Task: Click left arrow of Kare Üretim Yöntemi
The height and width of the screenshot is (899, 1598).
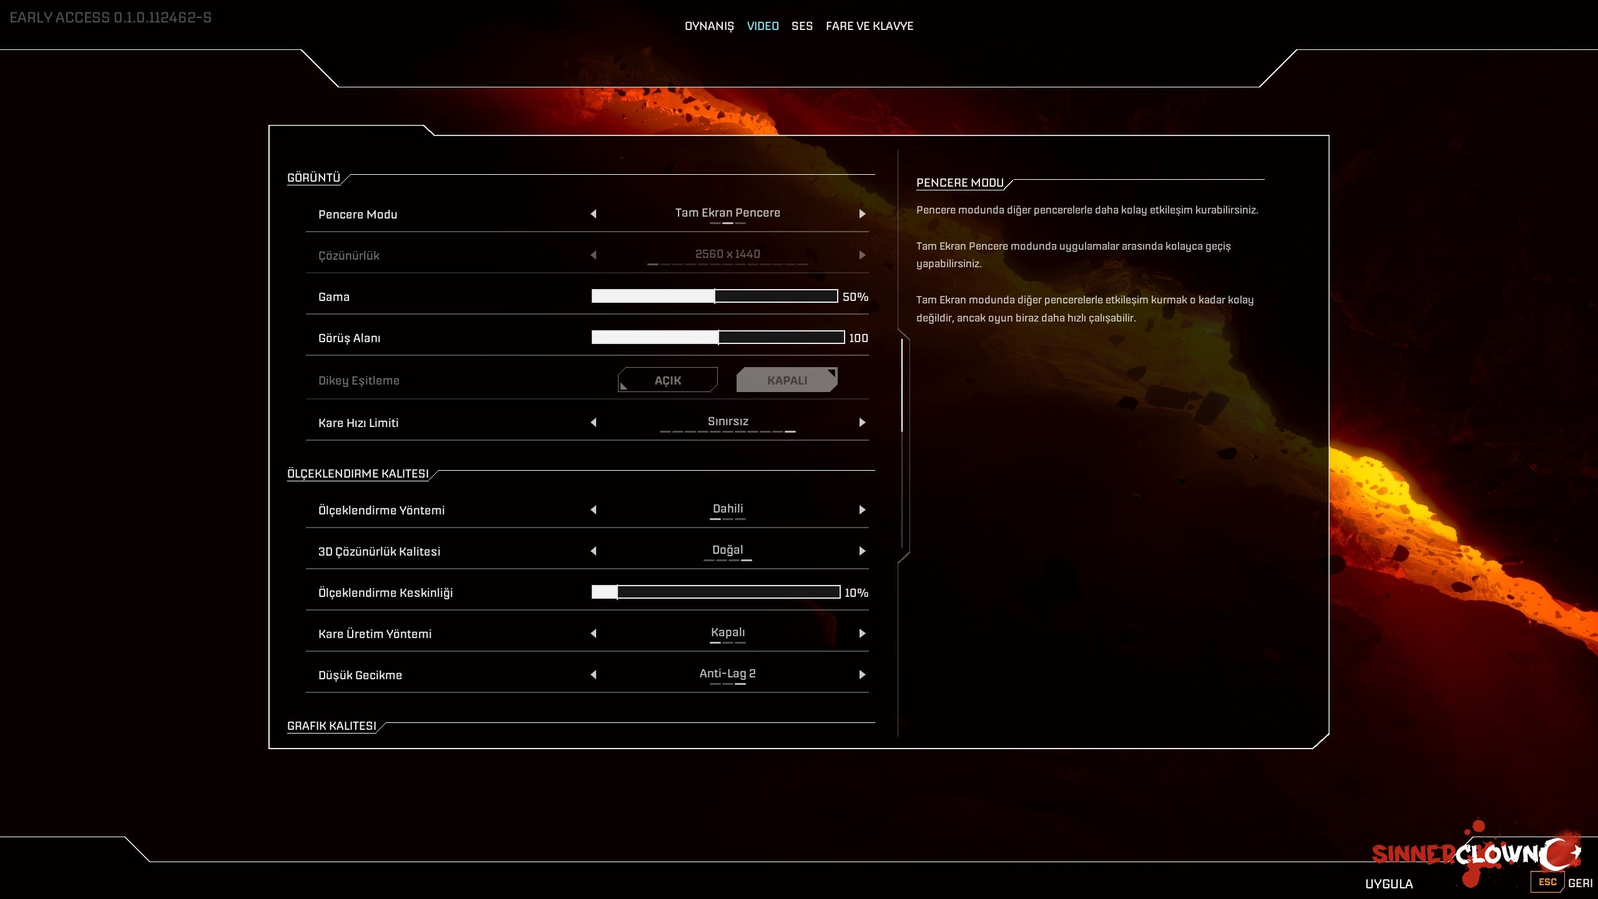Action: click(594, 634)
